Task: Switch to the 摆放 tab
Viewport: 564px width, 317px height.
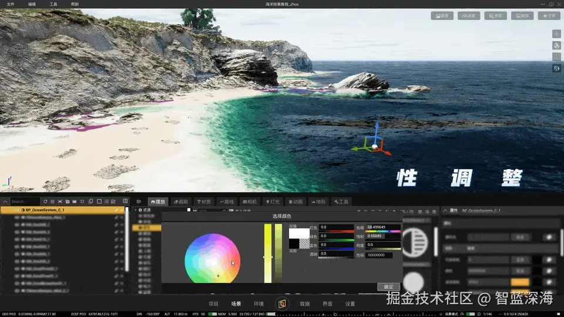Action: (158, 201)
